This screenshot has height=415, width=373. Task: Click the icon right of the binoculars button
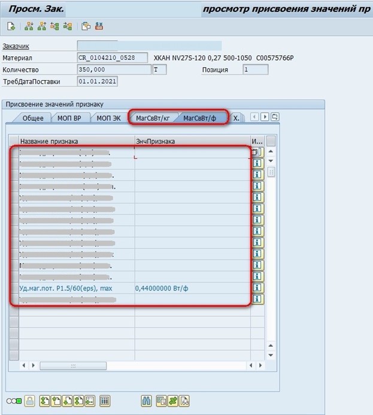point(162,401)
